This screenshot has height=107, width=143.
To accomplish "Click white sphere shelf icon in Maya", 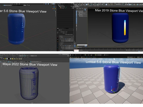I will coord(11,59).
